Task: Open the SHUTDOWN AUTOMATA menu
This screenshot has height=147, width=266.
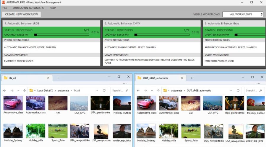Action: 28,8
